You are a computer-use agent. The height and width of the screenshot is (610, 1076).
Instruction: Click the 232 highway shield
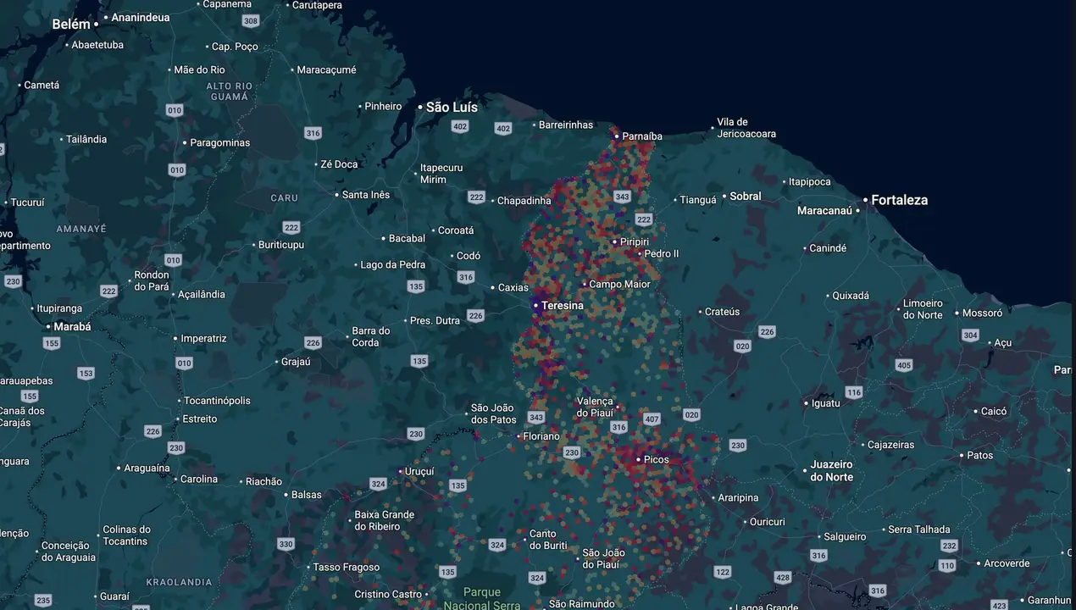click(949, 546)
